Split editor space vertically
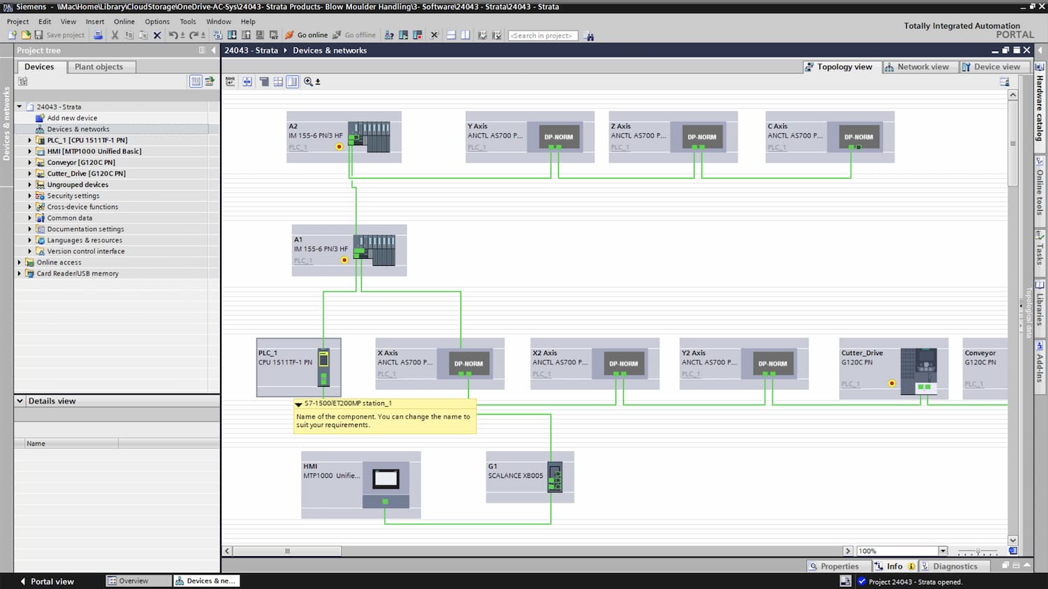The width and height of the screenshot is (1048, 589). (465, 35)
